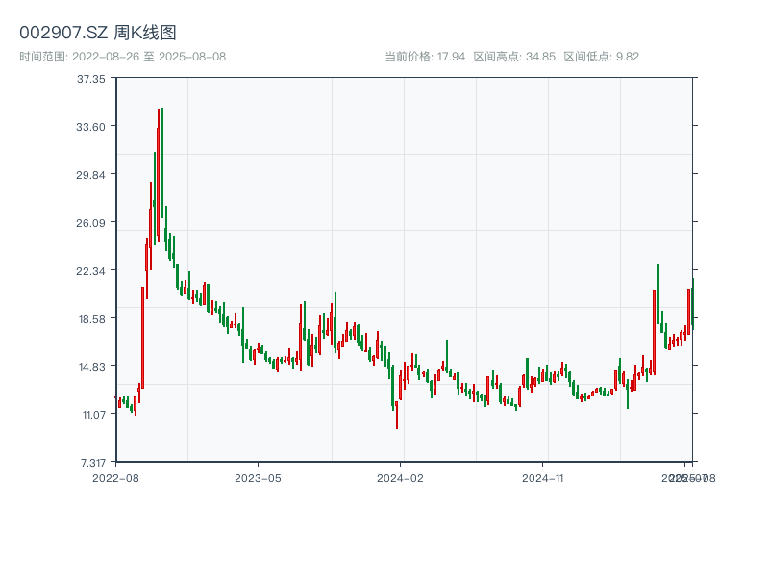
Task: Click y-axis label 33.60
Action: (90, 127)
